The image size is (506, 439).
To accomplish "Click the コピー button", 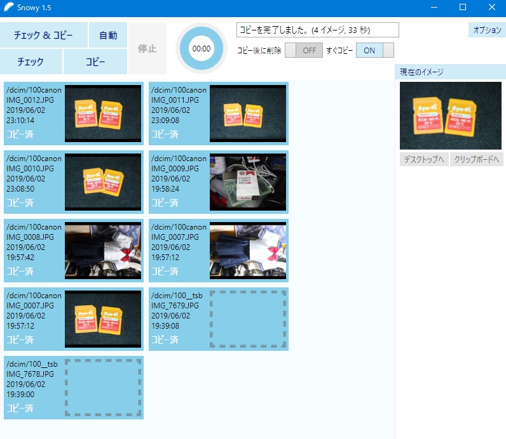I will point(95,62).
